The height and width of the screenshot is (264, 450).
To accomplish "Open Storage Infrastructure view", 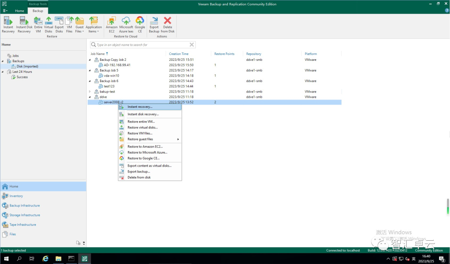I will pyautogui.click(x=43, y=215).
